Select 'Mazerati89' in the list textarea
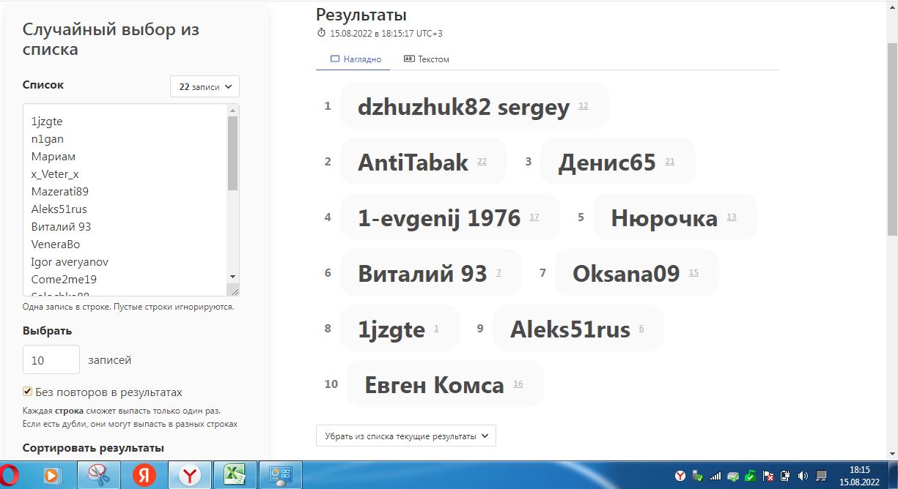 pos(60,192)
